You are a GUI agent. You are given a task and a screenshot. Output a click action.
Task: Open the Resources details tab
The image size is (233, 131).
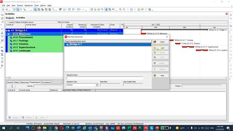click(24, 82)
